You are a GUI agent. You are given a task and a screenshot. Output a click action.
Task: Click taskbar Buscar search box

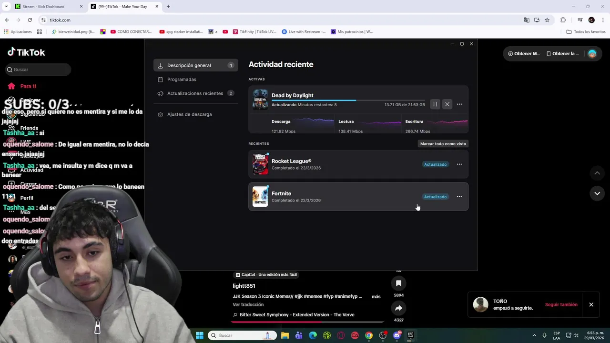point(243,335)
